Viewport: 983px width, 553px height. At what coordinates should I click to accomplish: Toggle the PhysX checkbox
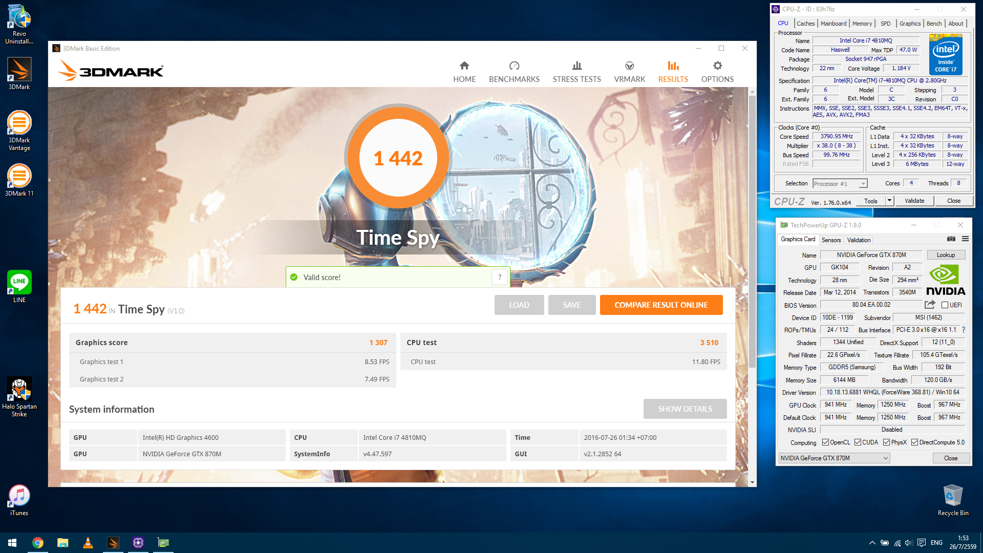pos(886,442)
